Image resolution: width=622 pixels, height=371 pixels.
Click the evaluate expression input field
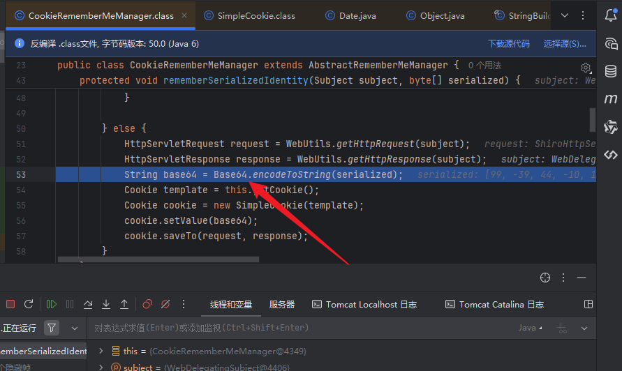click(302, 328)
